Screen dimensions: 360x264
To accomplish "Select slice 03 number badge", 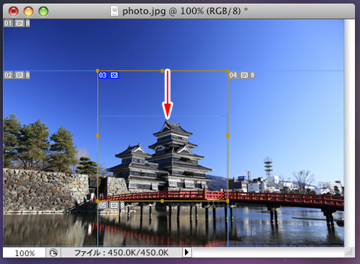I will click(103, 76).
